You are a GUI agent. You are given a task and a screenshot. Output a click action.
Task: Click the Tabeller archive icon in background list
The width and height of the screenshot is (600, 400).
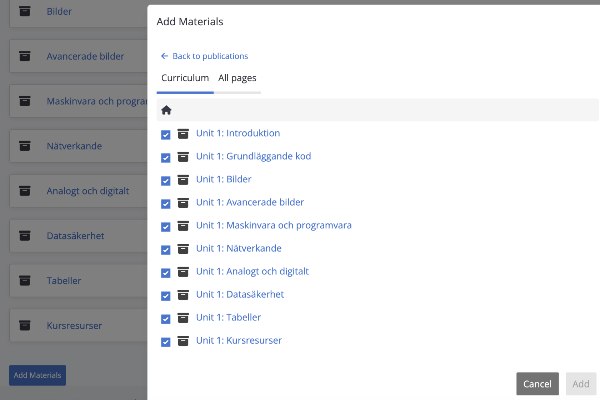(25, 280)
